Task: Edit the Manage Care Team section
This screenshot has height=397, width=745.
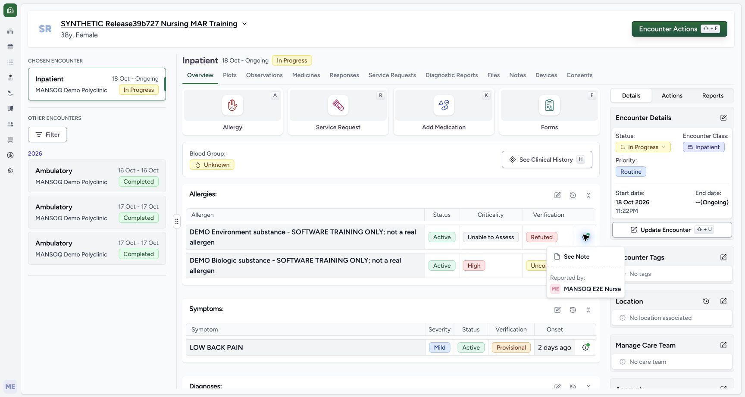Action: pos(723,345)
